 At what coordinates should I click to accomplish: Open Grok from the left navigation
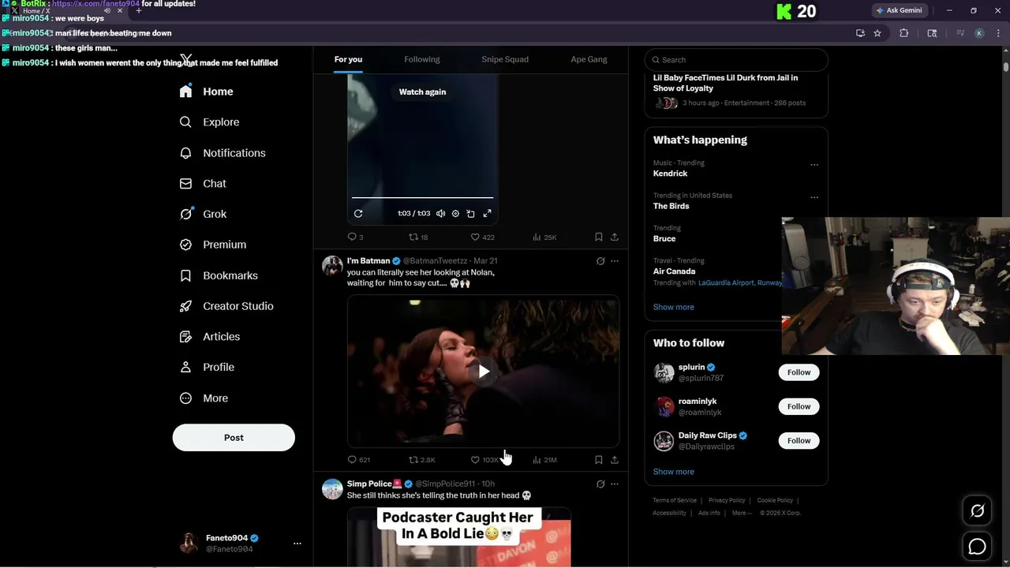point(203,214)
